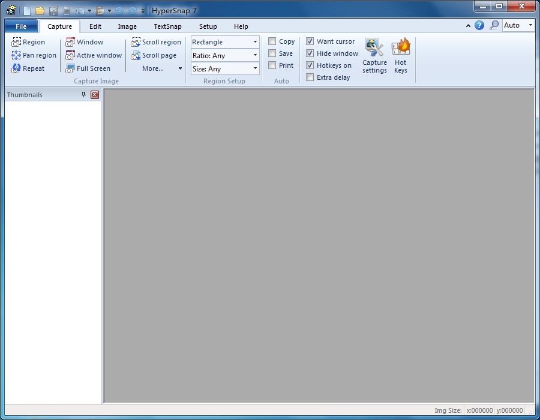The width and height of the screenshot is (540, 420).
Task: Switch to the TextSnap tab
Action: click(167, 26)
